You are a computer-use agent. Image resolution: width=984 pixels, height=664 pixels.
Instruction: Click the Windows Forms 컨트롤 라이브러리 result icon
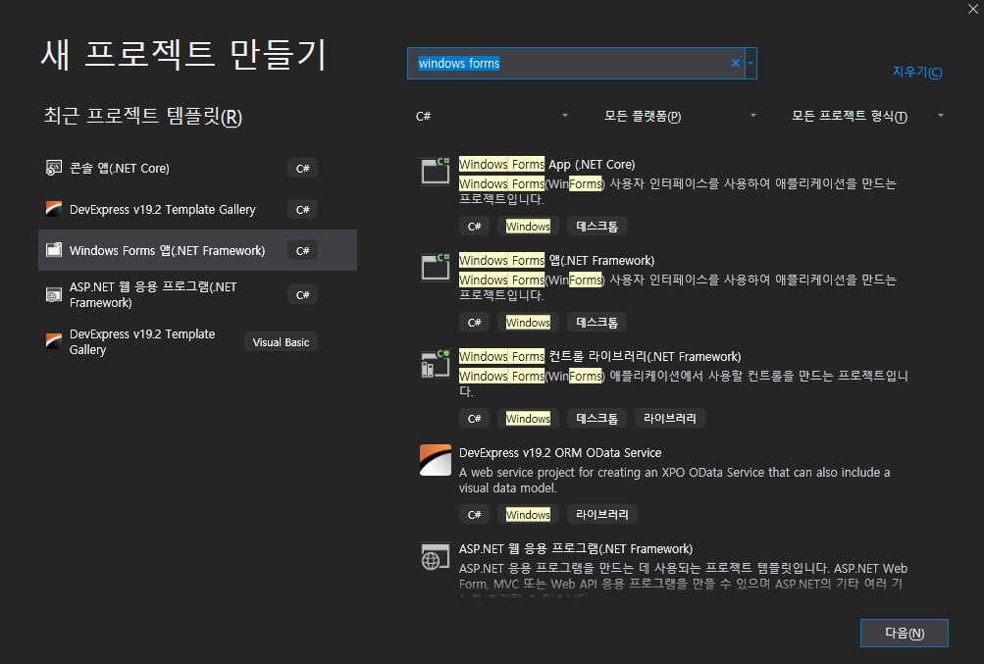(435, 363)
